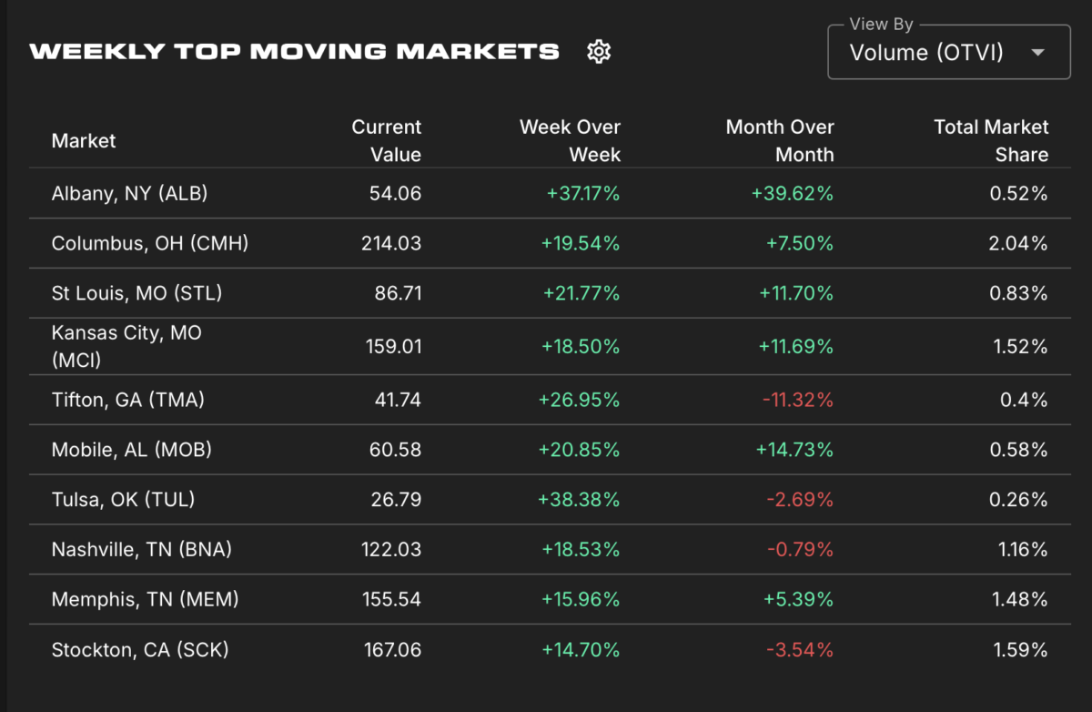1092x712 pixels.
Task: Open the Volume (OTVI) combo box
Action: point(949,52)
